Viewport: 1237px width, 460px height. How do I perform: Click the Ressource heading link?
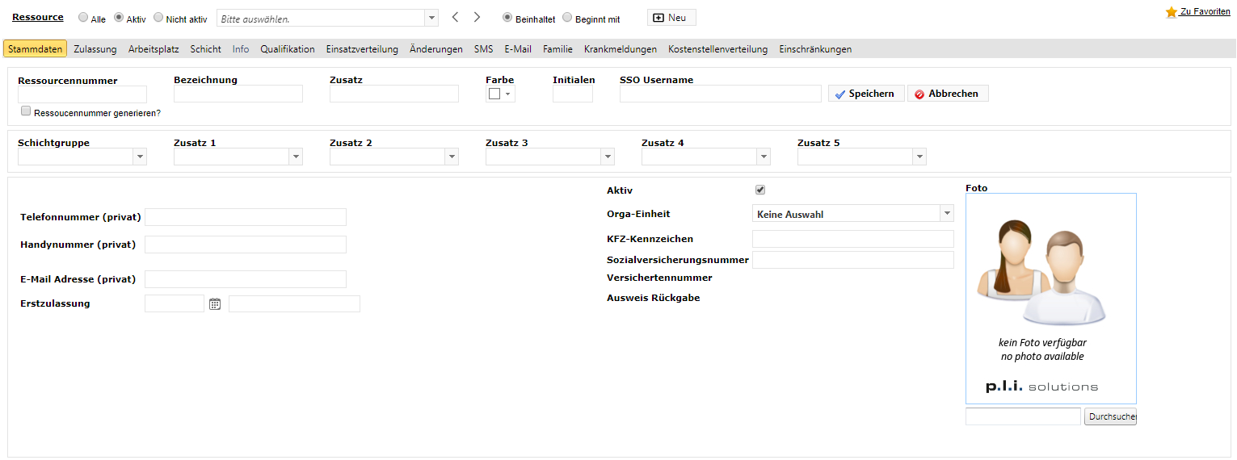38,17
